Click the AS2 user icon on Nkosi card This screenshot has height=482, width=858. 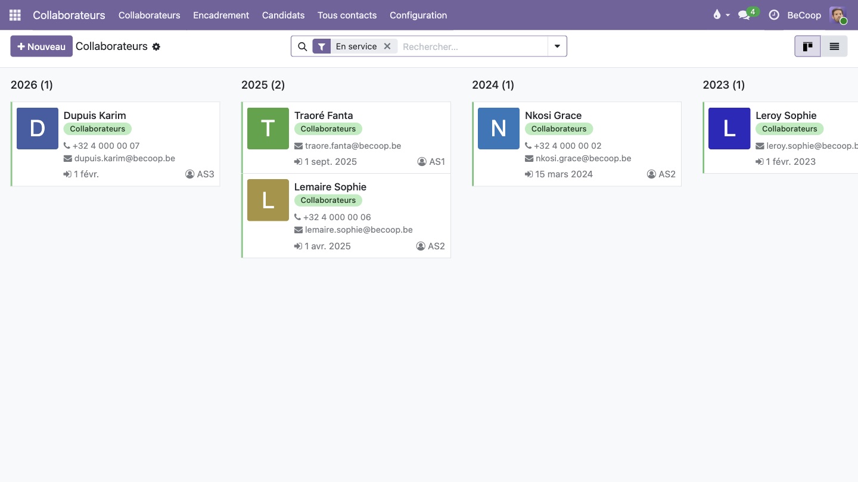(x=651, y=174)
